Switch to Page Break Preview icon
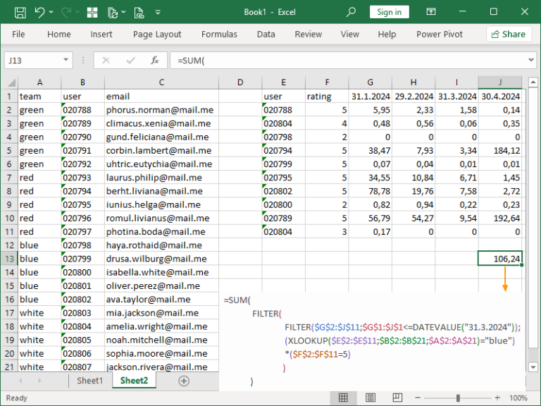 point(397,398)
